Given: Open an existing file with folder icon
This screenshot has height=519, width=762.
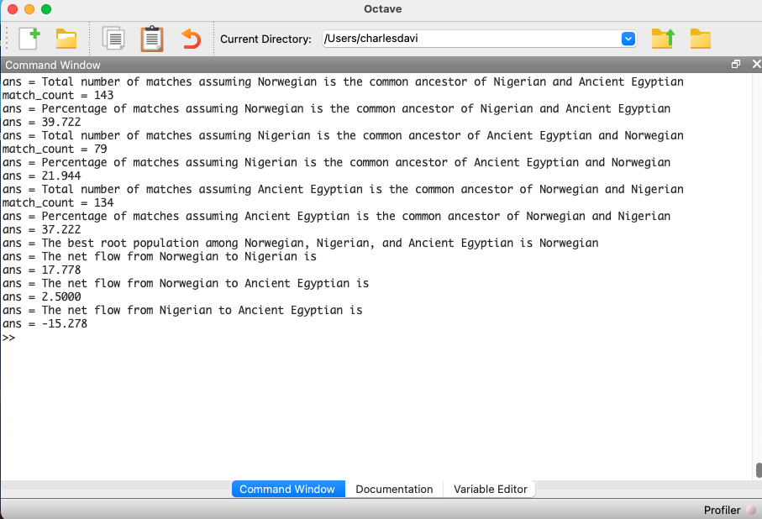Looking at the screenshot, I should point(66,39).
